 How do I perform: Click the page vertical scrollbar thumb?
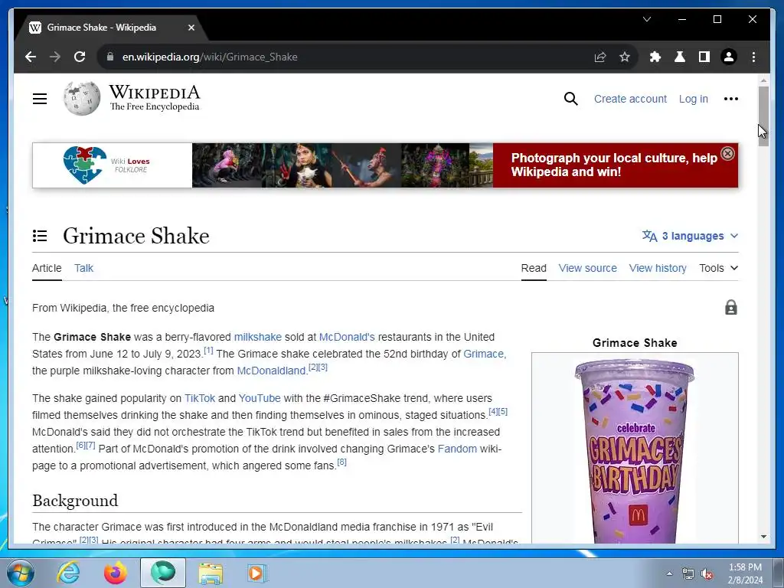pos(763,116)
